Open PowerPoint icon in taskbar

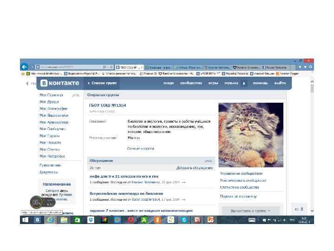point(211,220)
